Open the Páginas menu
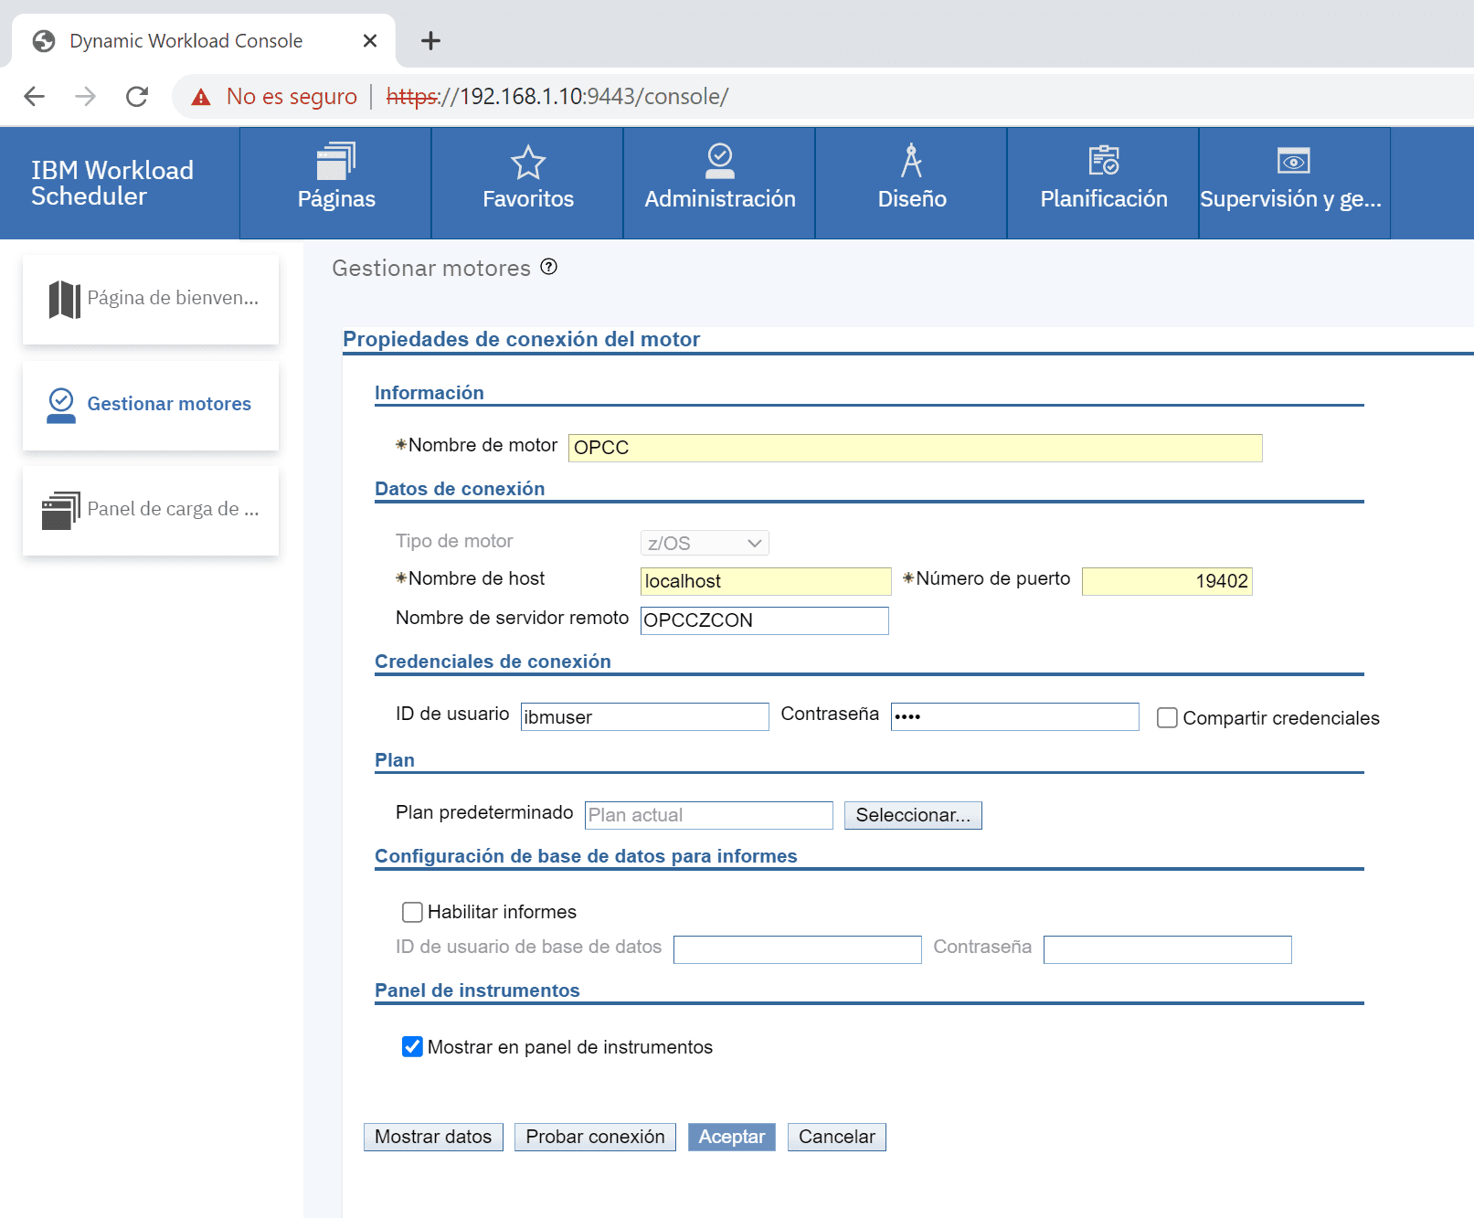 (x=335, y=183)
